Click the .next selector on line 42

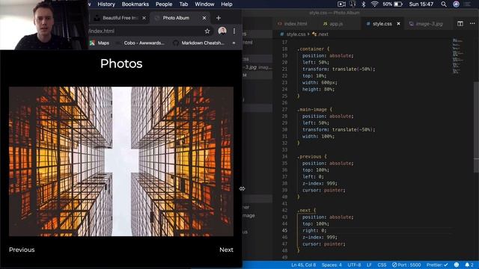click(304, 210)
